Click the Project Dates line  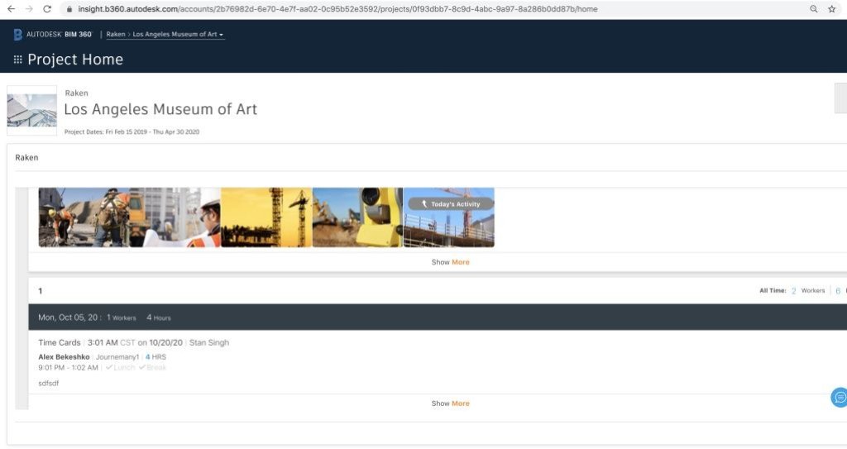pos(132,131)
